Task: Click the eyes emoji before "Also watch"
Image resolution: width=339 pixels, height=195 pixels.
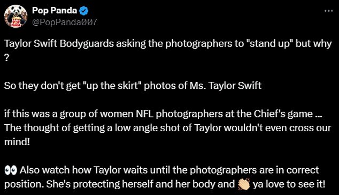Action: (11, 170)
